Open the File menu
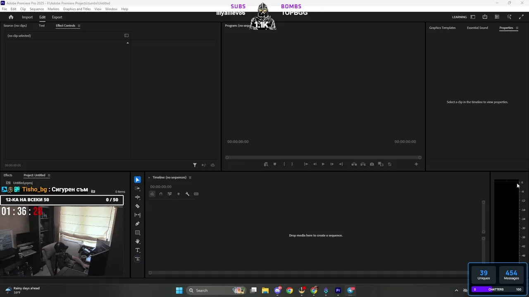Image resolution: width=529 pixels, height=297 pixels. pyautogui.click(x=4, y=9)
